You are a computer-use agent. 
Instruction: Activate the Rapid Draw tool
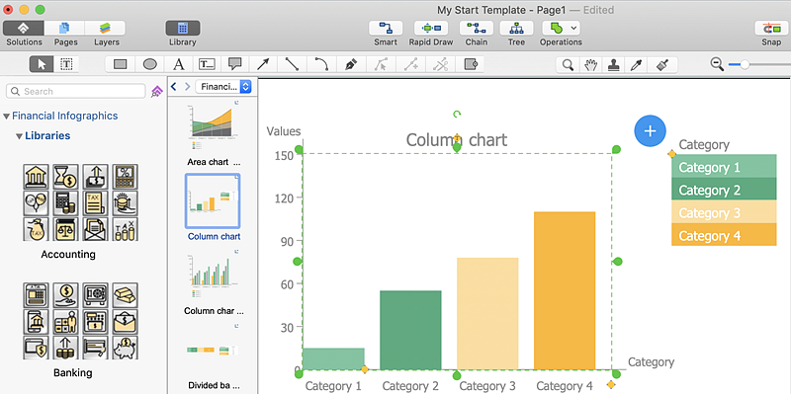[x=431, y=28]
